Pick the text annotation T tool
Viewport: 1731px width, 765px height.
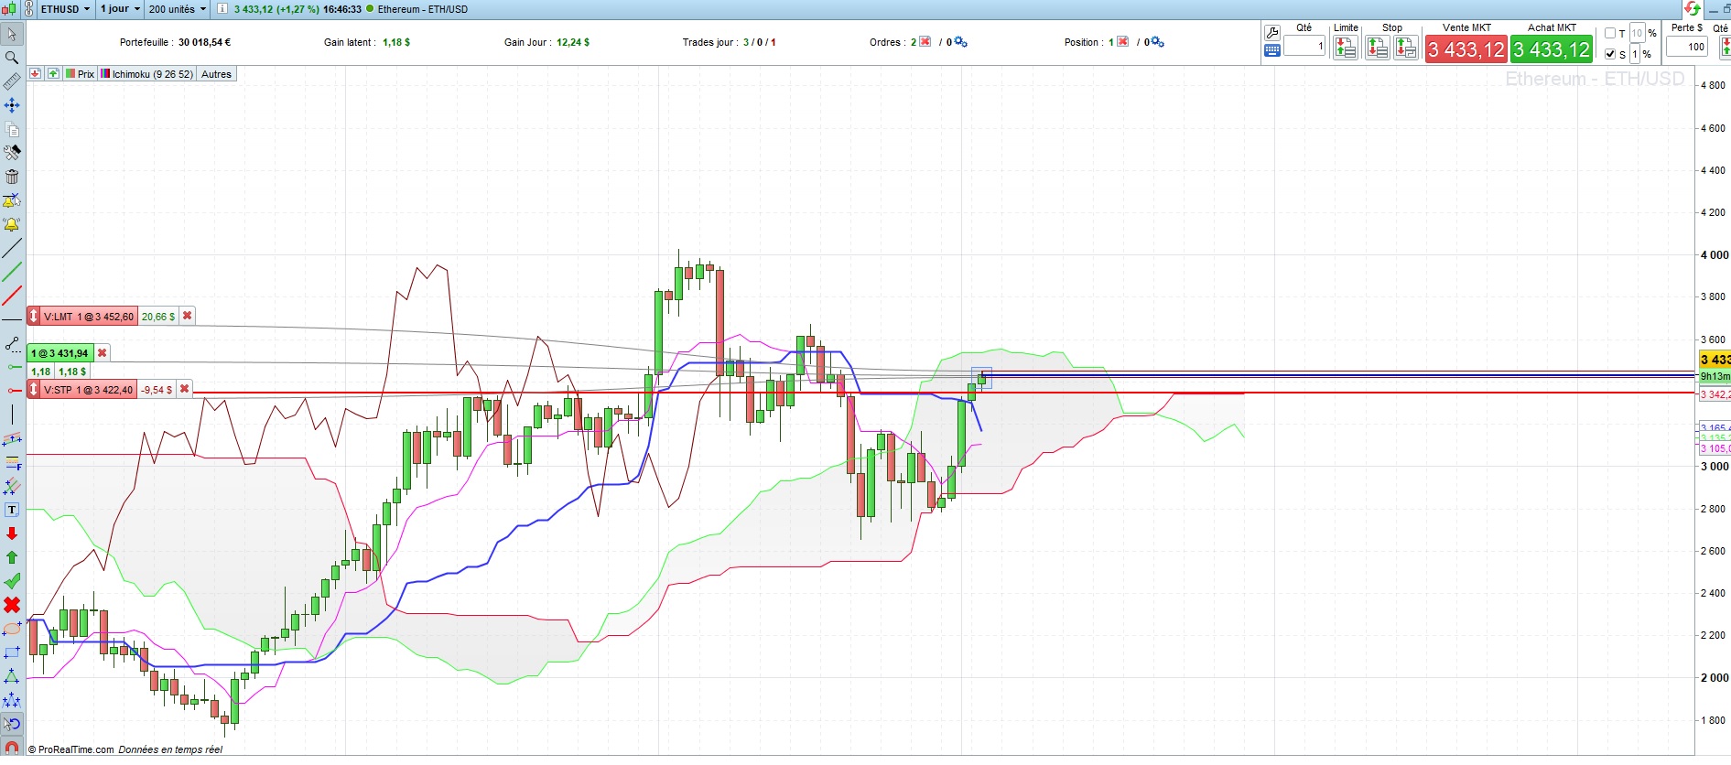[x=12, y=510]
